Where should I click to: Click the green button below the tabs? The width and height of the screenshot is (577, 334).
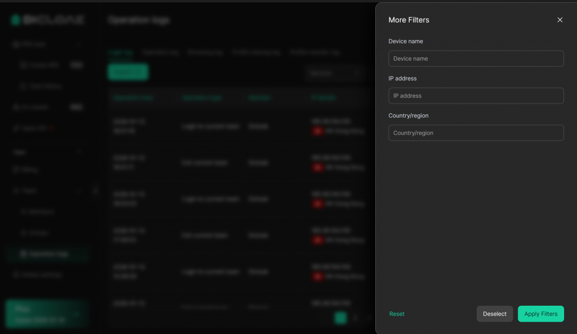coord(128,72)
